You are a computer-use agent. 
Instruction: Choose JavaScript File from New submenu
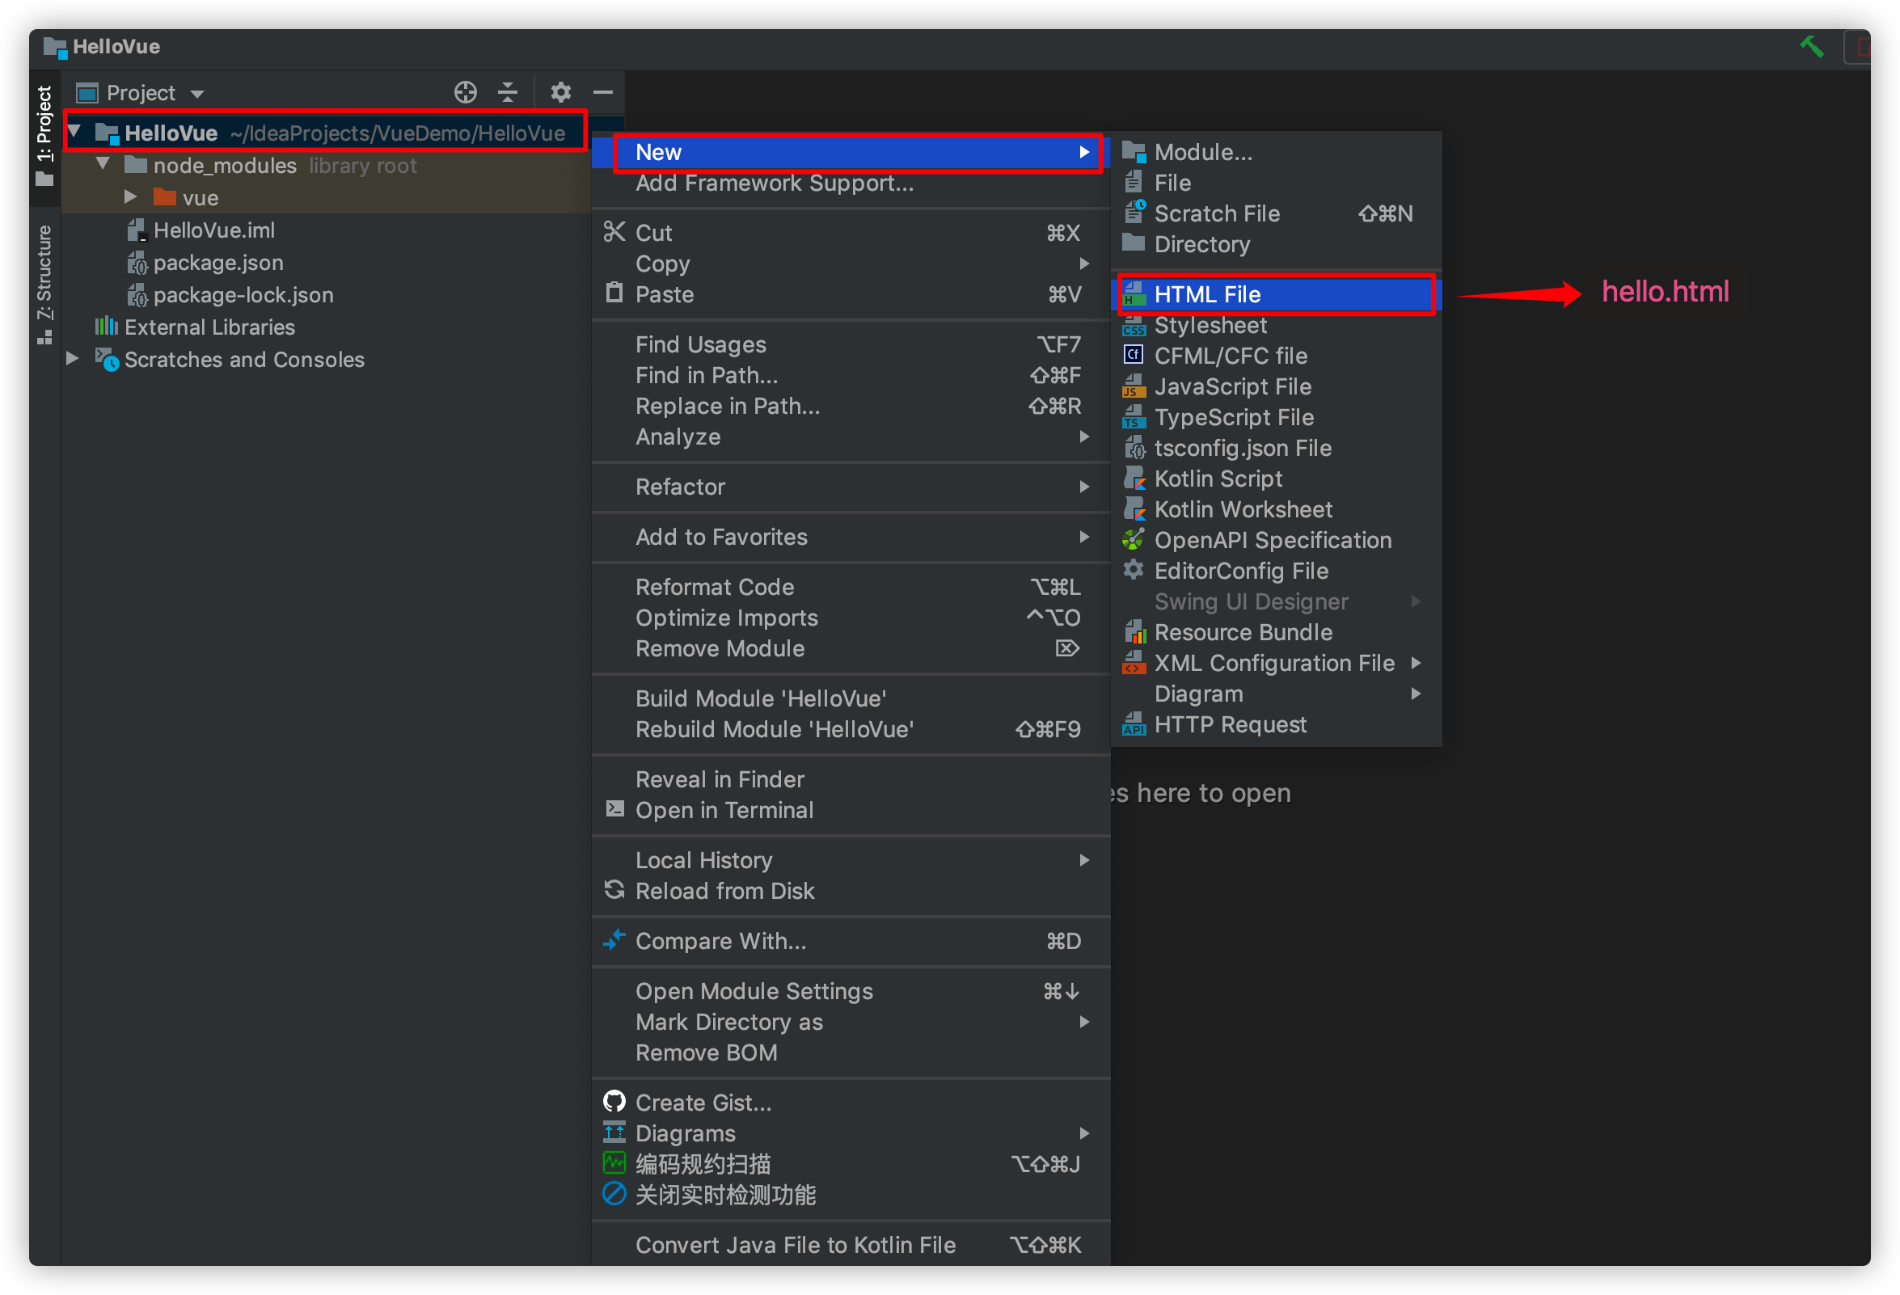[x=1232, y=386]
